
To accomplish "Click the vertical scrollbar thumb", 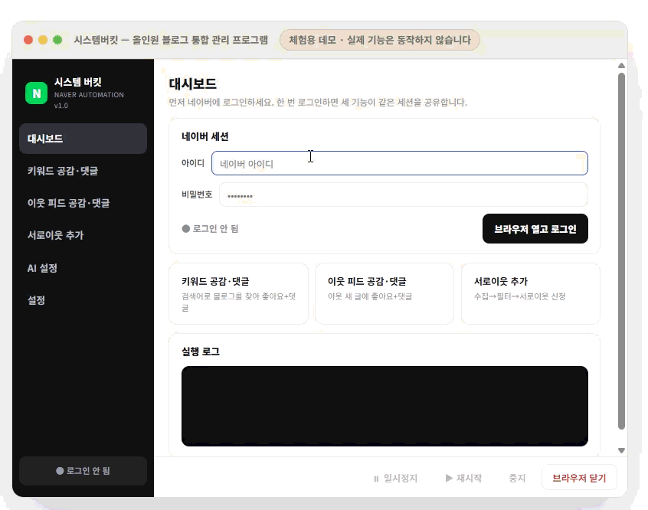I will pyautogui.click(x=621, y=251).
